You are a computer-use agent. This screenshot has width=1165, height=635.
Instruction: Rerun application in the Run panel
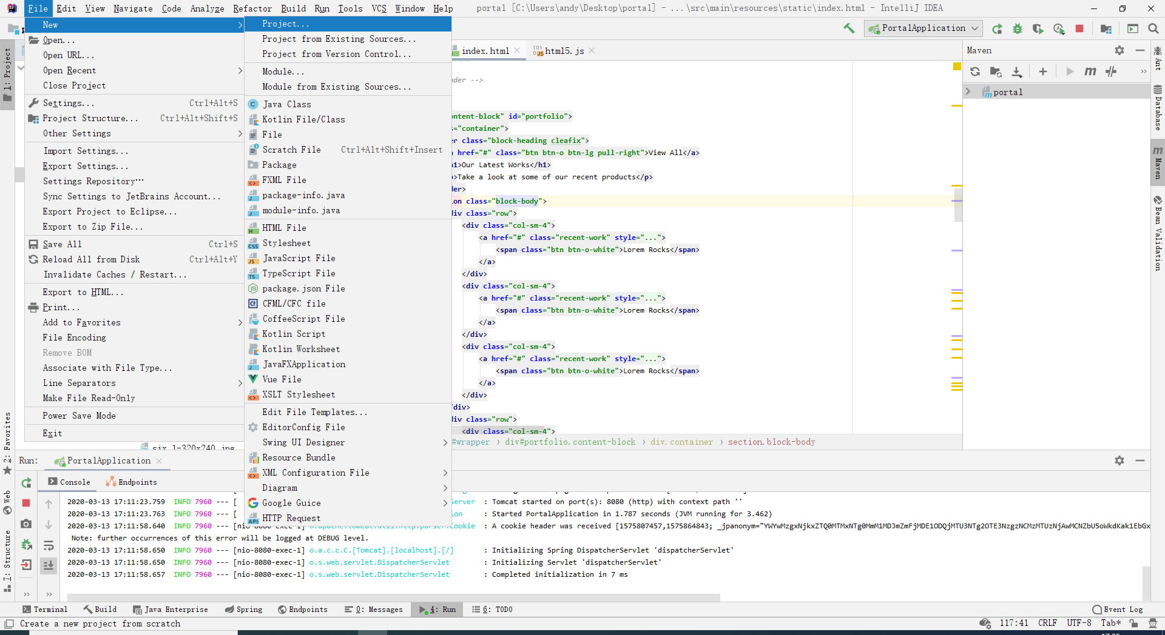(26, 483)
